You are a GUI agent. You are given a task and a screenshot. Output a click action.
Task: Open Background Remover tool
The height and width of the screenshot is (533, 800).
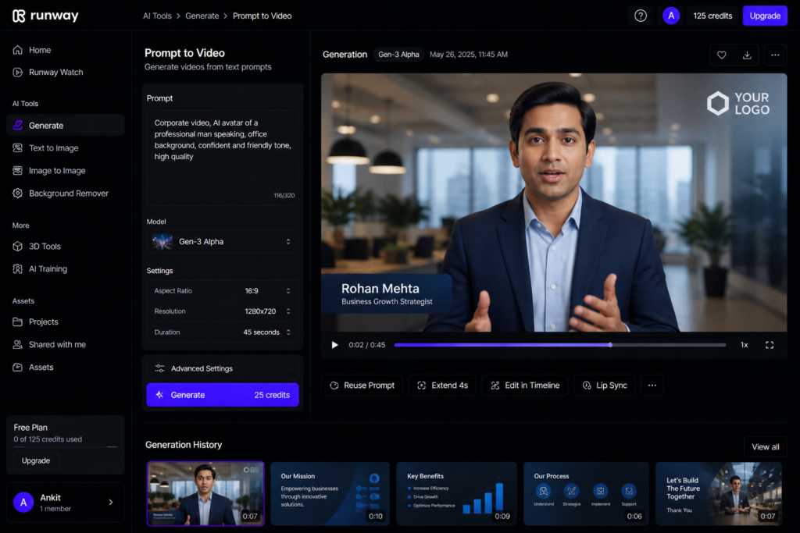(66, 193)
